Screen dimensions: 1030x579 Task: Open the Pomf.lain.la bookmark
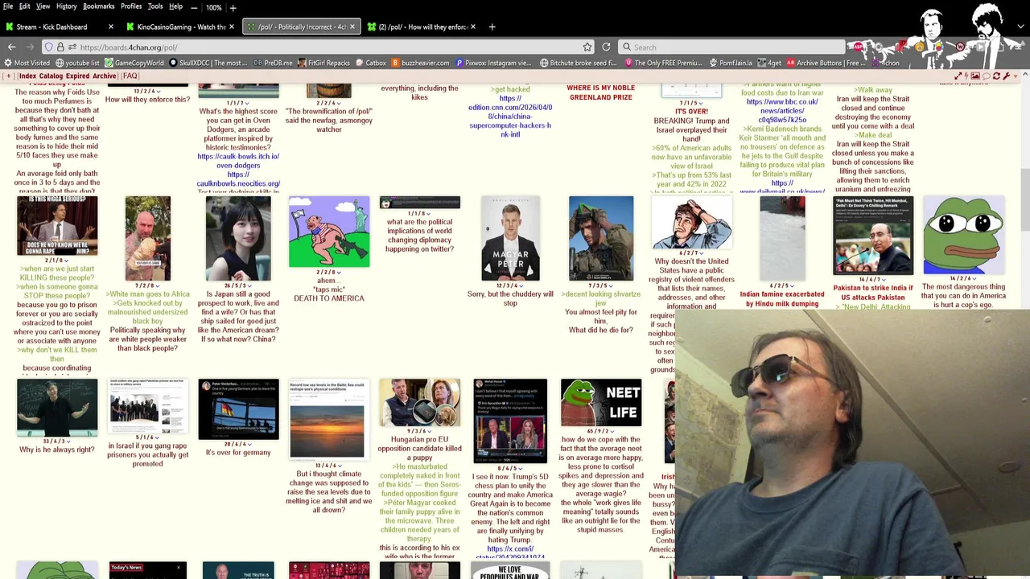pos(732,63)
